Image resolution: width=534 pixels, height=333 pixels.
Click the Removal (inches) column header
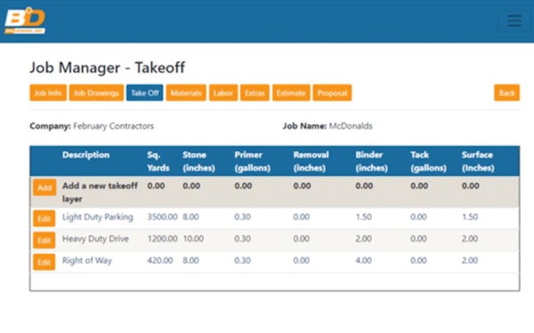pos(311,162)
